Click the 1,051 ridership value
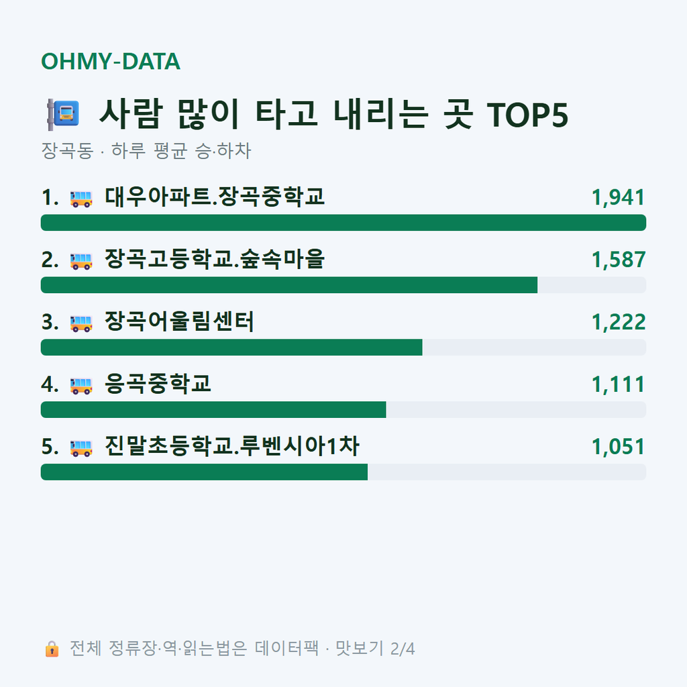The image size is (687, 687). click(x=618, y=447)
